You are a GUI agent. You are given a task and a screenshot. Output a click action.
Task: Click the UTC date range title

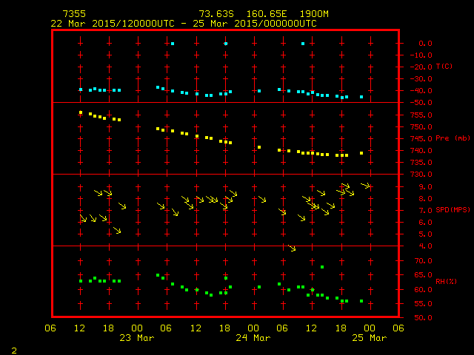(184, 24)
